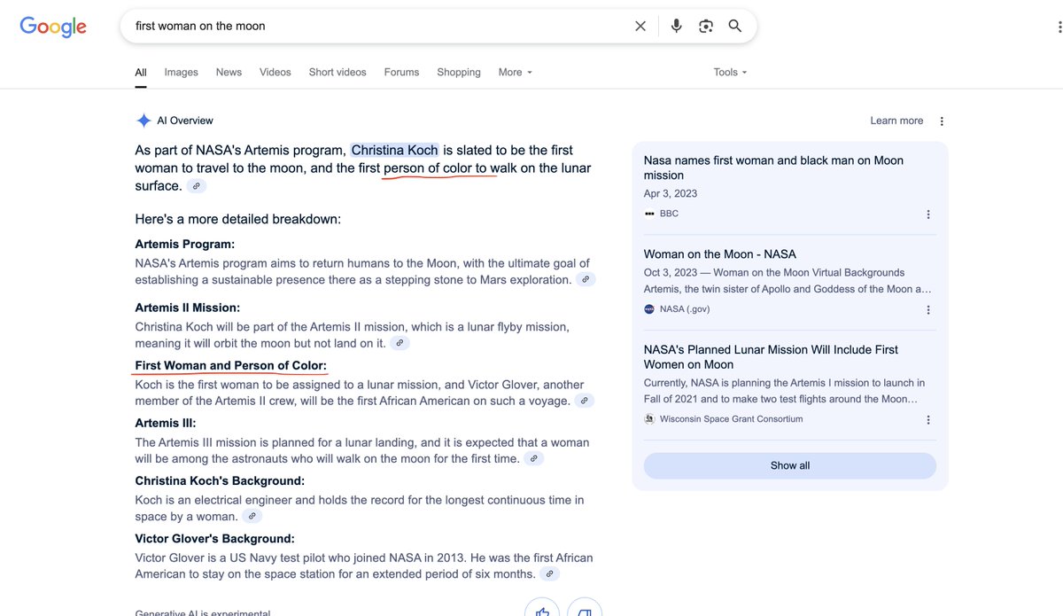Click 'Here's a more detailed breakdown:' text
Image resolution: width=1063 pixels, height=616 pixels.
[x=238, y=219]
